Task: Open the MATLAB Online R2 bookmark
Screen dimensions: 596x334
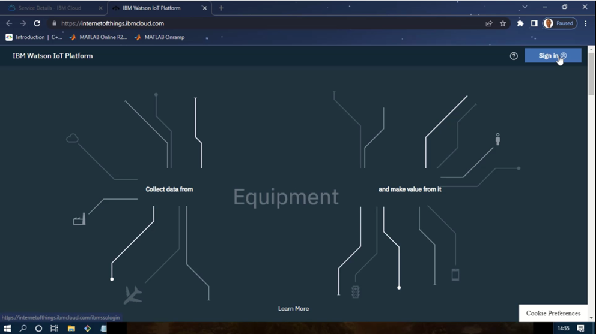Action: 98,37
